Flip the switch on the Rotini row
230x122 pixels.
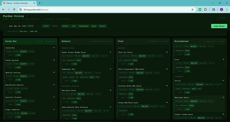pos(222,80)
